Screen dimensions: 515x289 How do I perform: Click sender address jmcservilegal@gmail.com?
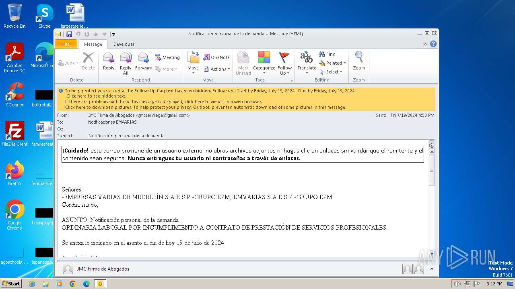point(163,115)
